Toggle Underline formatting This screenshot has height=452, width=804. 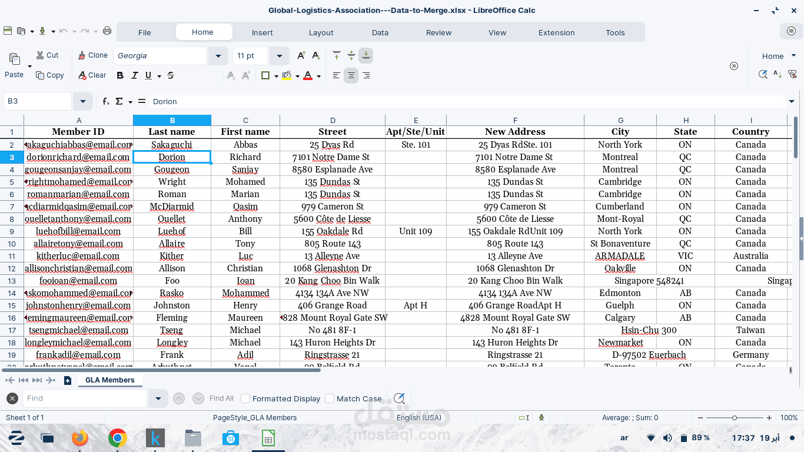point(149,75)
